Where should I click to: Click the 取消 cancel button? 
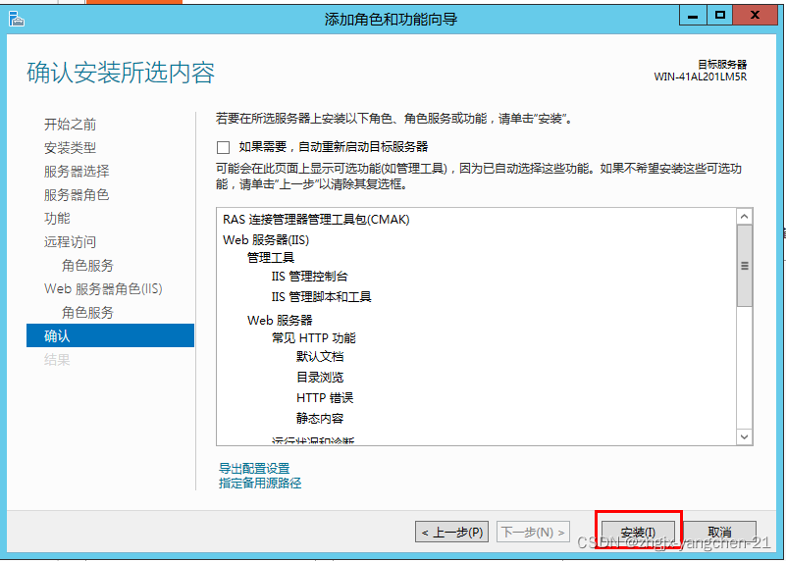click(x=720, y=532)
